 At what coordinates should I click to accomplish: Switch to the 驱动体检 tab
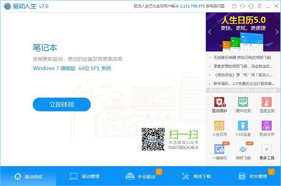click(28, 176)
